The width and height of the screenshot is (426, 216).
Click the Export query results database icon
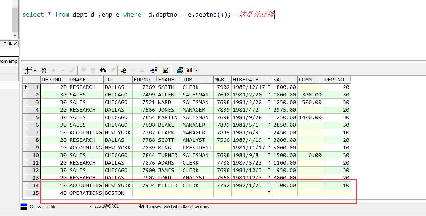(x=179, y=70)
